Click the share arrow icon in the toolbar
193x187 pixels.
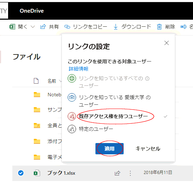(43, 27)
